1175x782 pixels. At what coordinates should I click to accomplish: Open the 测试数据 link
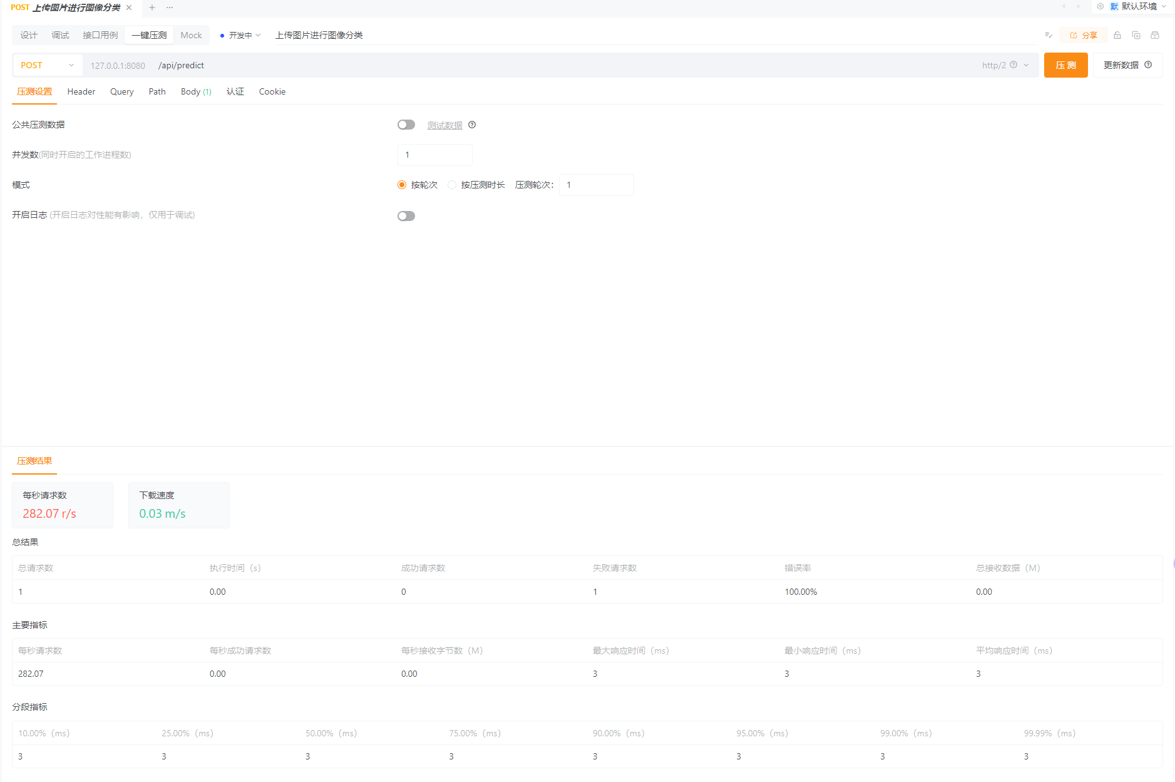click(x=444, y=125)
